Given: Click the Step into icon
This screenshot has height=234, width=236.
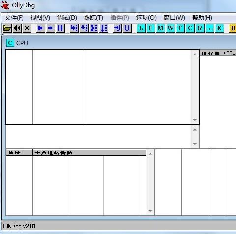Looking at the screenshot, I should pyautogui.click(x=74, y=28).
